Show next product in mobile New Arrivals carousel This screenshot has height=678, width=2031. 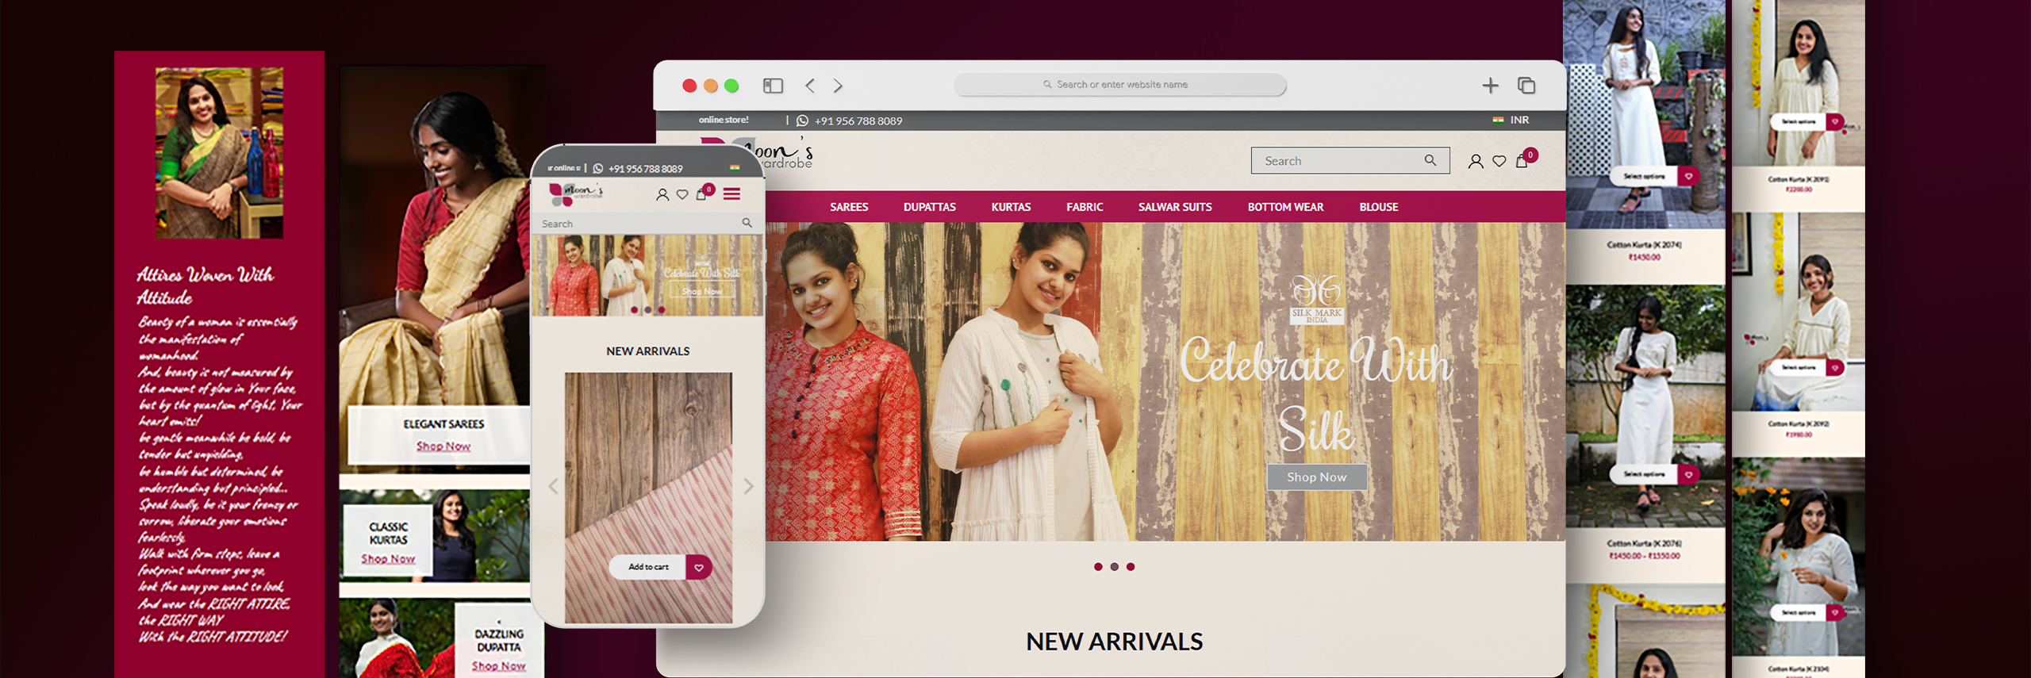click(x=747, y=486)
